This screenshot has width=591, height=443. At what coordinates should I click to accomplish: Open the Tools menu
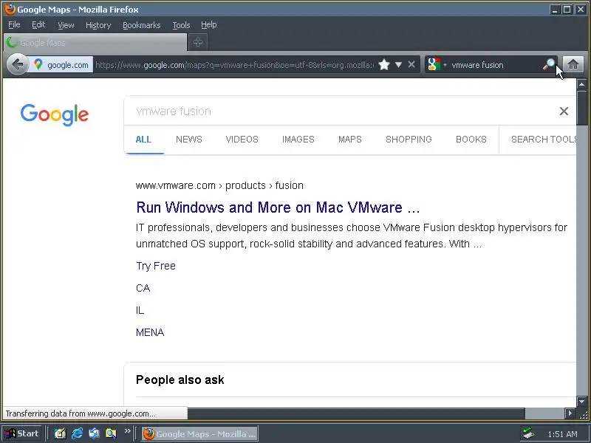pos(181,25)
